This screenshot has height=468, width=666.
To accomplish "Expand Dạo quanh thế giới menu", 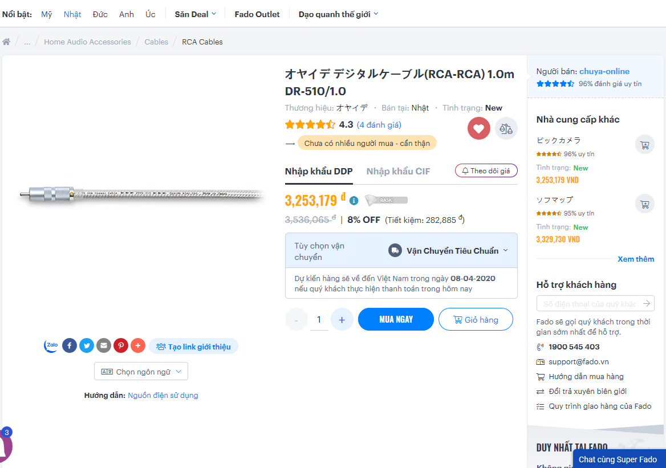I will pos(338,14).
